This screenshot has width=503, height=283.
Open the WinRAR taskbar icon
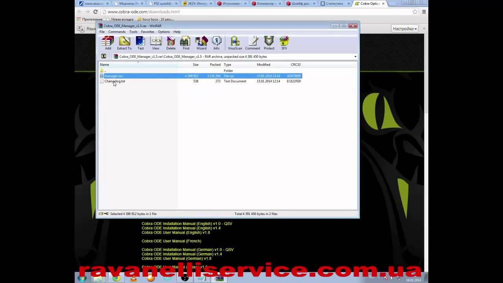click(x=219, y=278)
